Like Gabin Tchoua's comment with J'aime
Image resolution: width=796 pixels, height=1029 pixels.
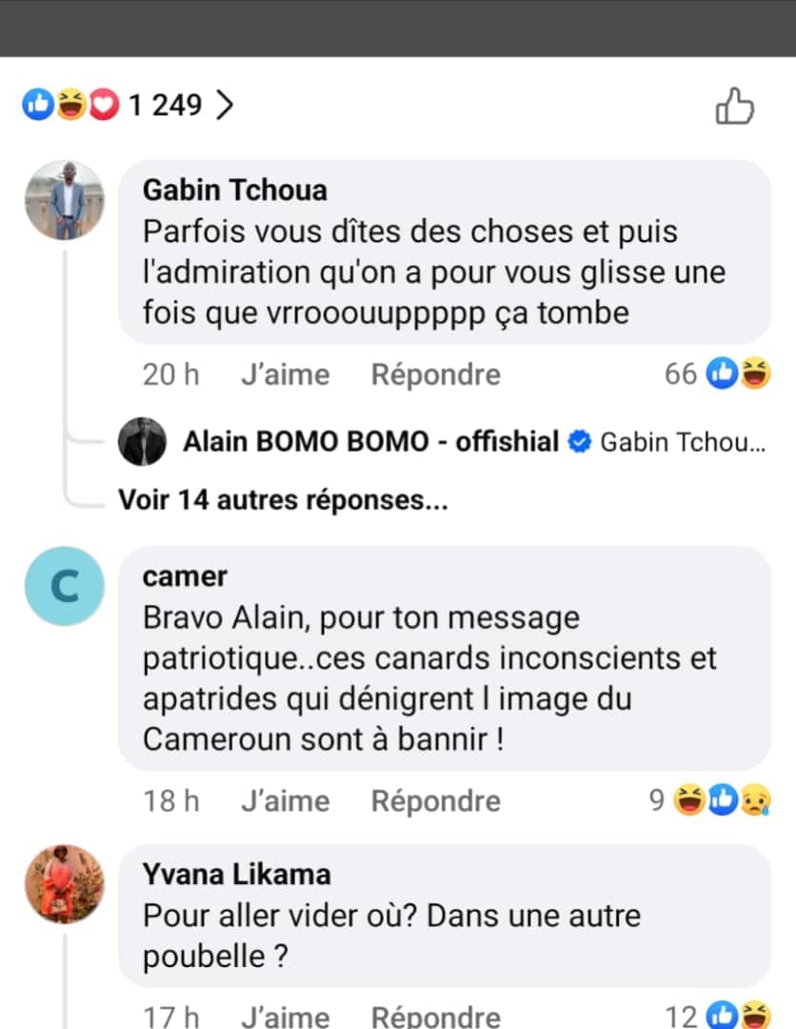pyautogui.click(x=285, y=374)
